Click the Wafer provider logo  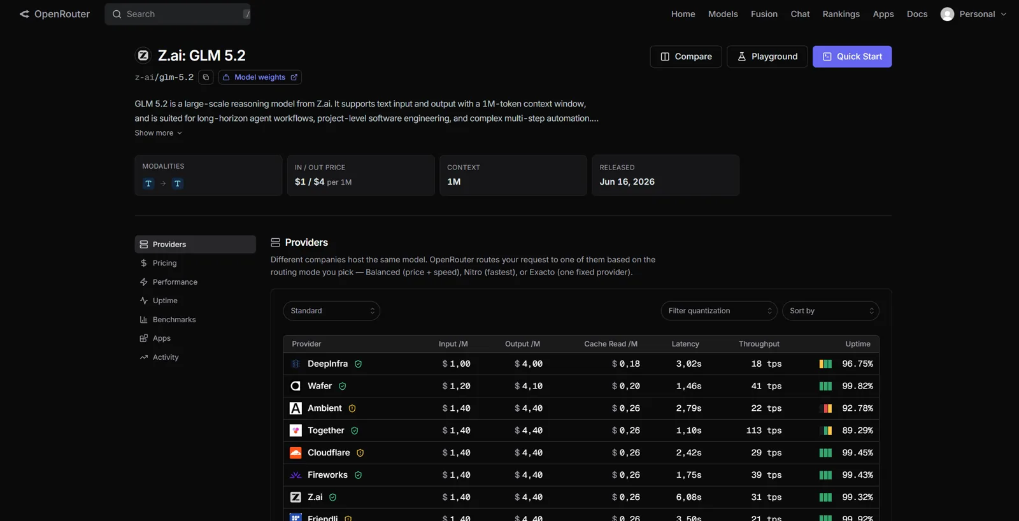(296, 386)
